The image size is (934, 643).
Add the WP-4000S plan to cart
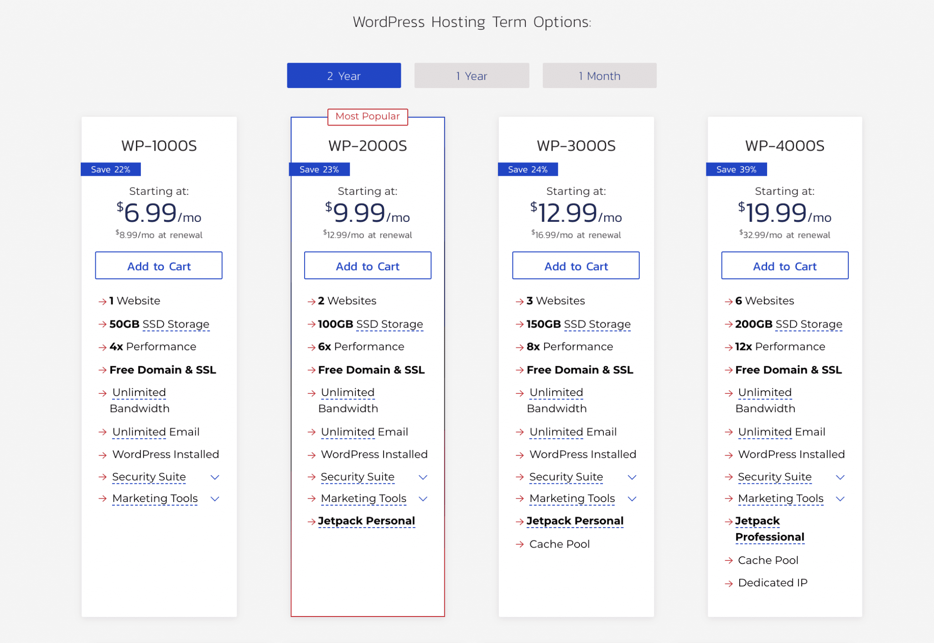click(x=784, y=265)
